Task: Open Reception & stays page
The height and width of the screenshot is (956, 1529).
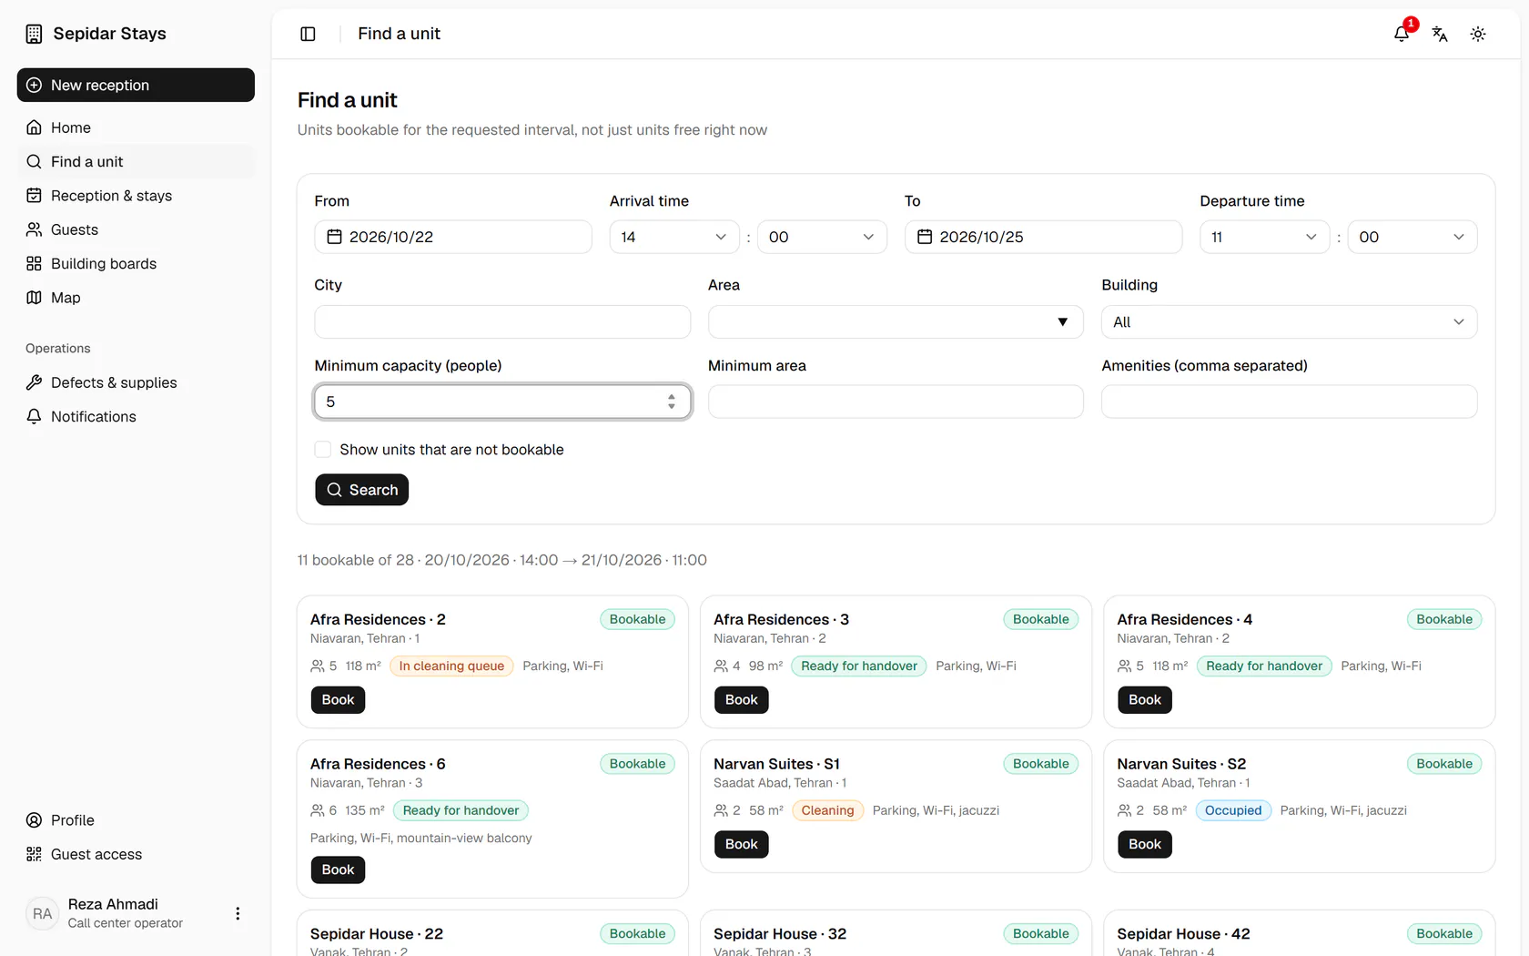Action: point(136,196)
